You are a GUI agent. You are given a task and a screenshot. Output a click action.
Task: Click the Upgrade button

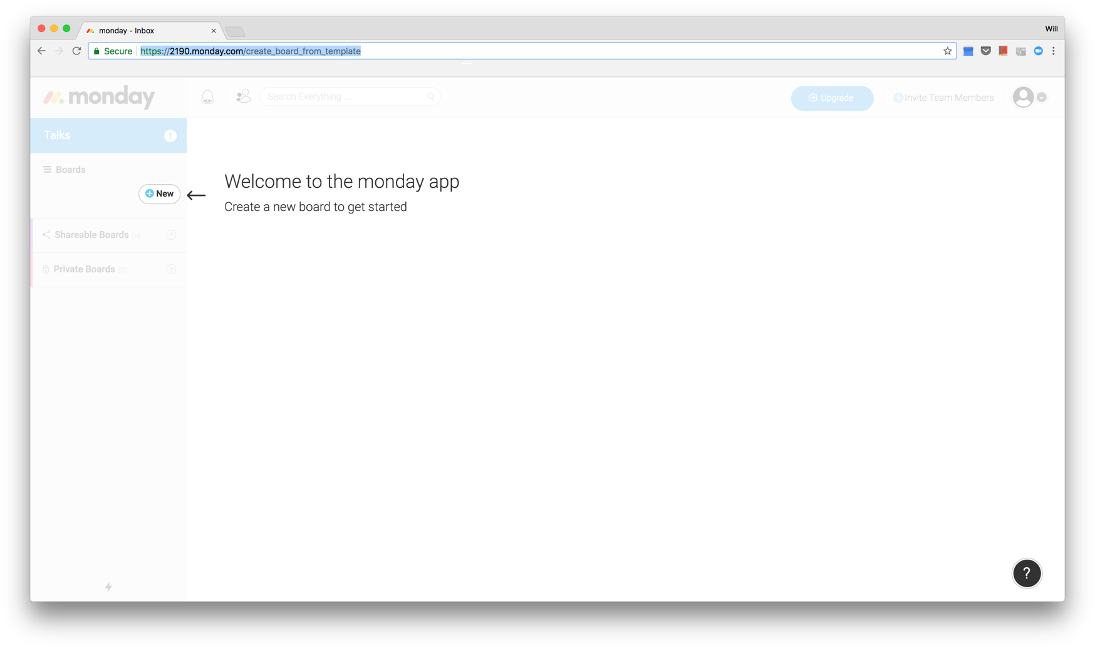[832, 98]
